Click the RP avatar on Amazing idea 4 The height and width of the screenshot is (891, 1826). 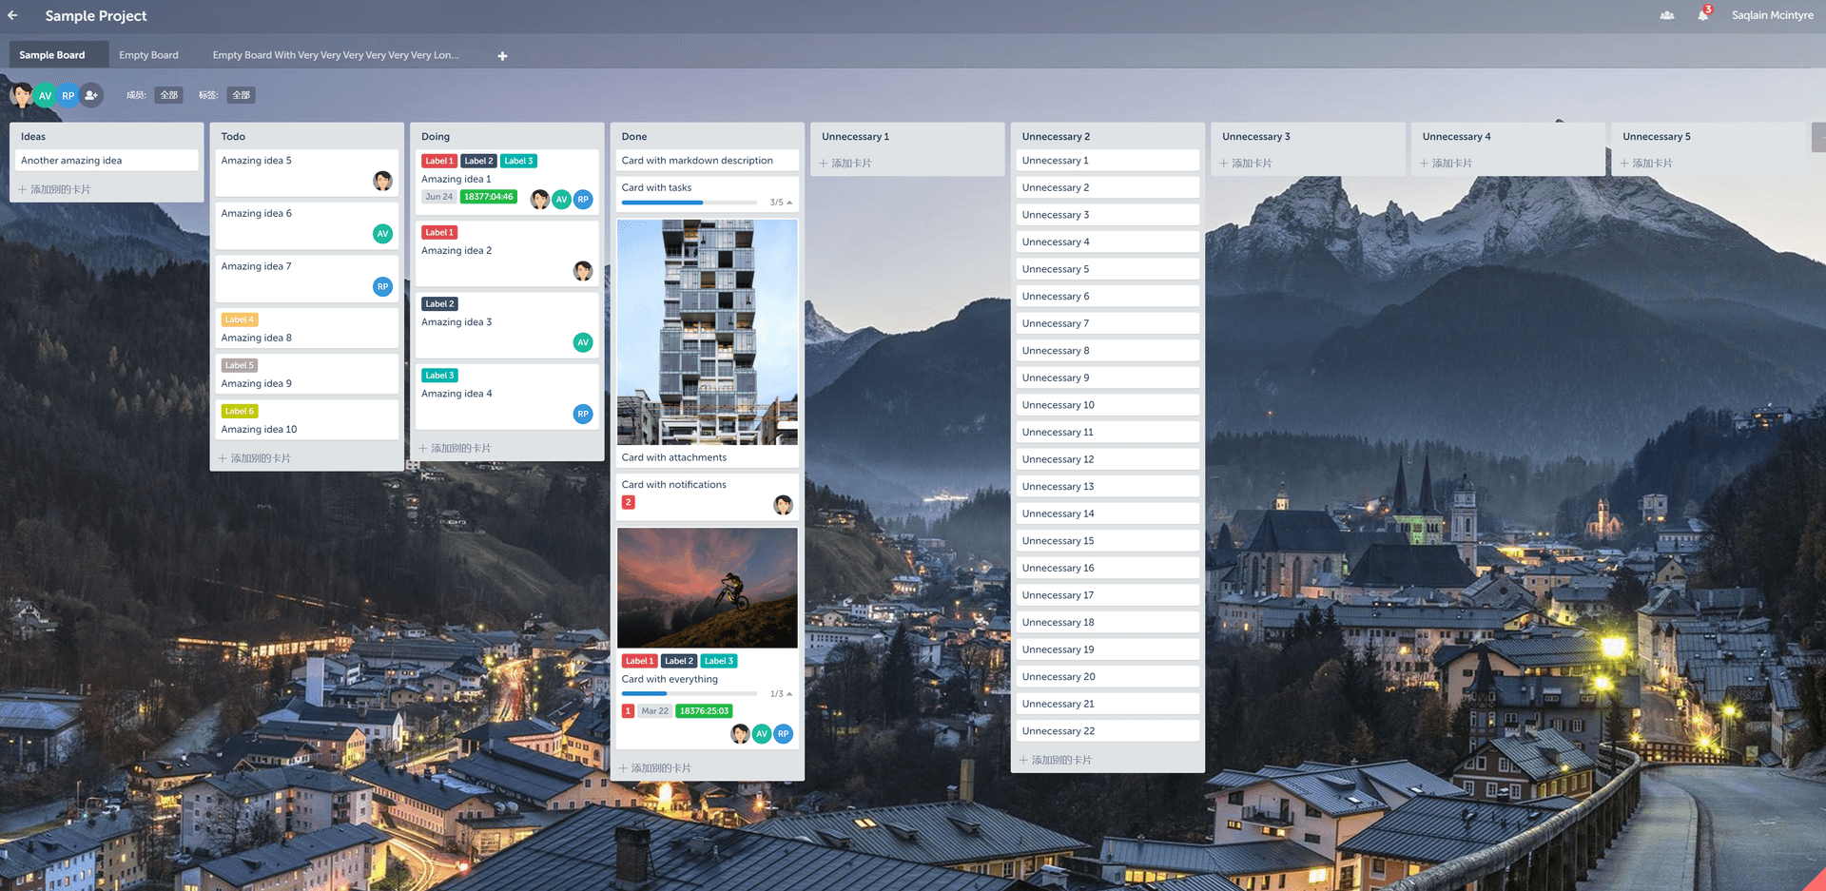tap(583, 414)
